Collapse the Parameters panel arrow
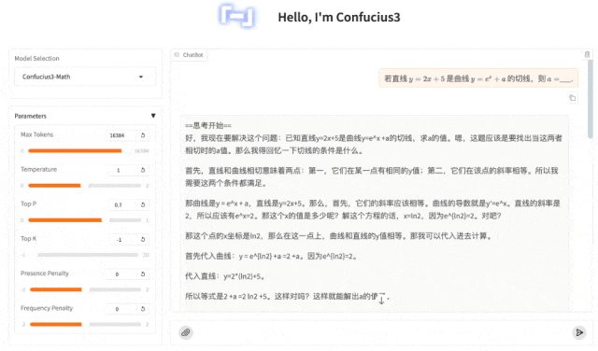The width and height of the screenshot is (598, 351). [x=153, y=116]
